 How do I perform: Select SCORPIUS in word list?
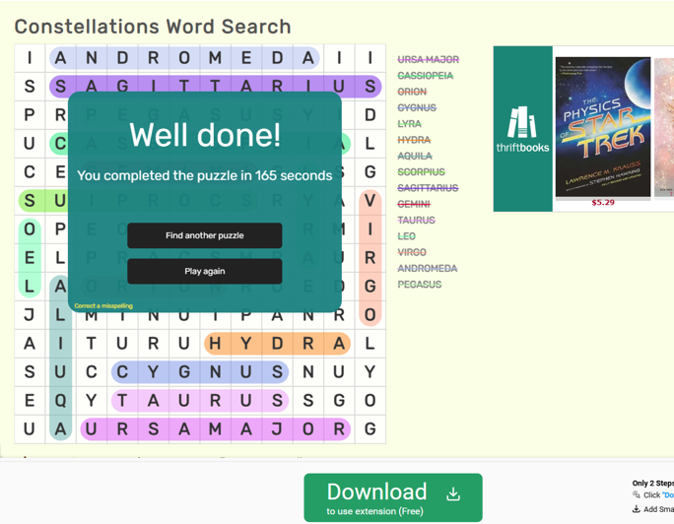click(422, 171)
